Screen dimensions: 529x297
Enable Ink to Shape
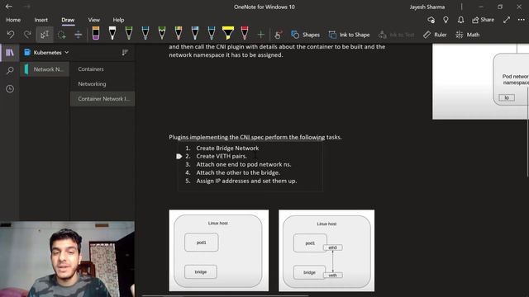349,35
